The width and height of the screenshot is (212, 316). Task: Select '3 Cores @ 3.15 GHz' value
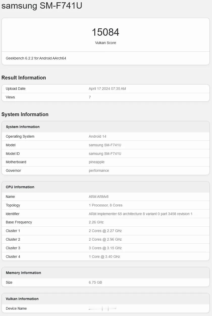pos(105,248)
